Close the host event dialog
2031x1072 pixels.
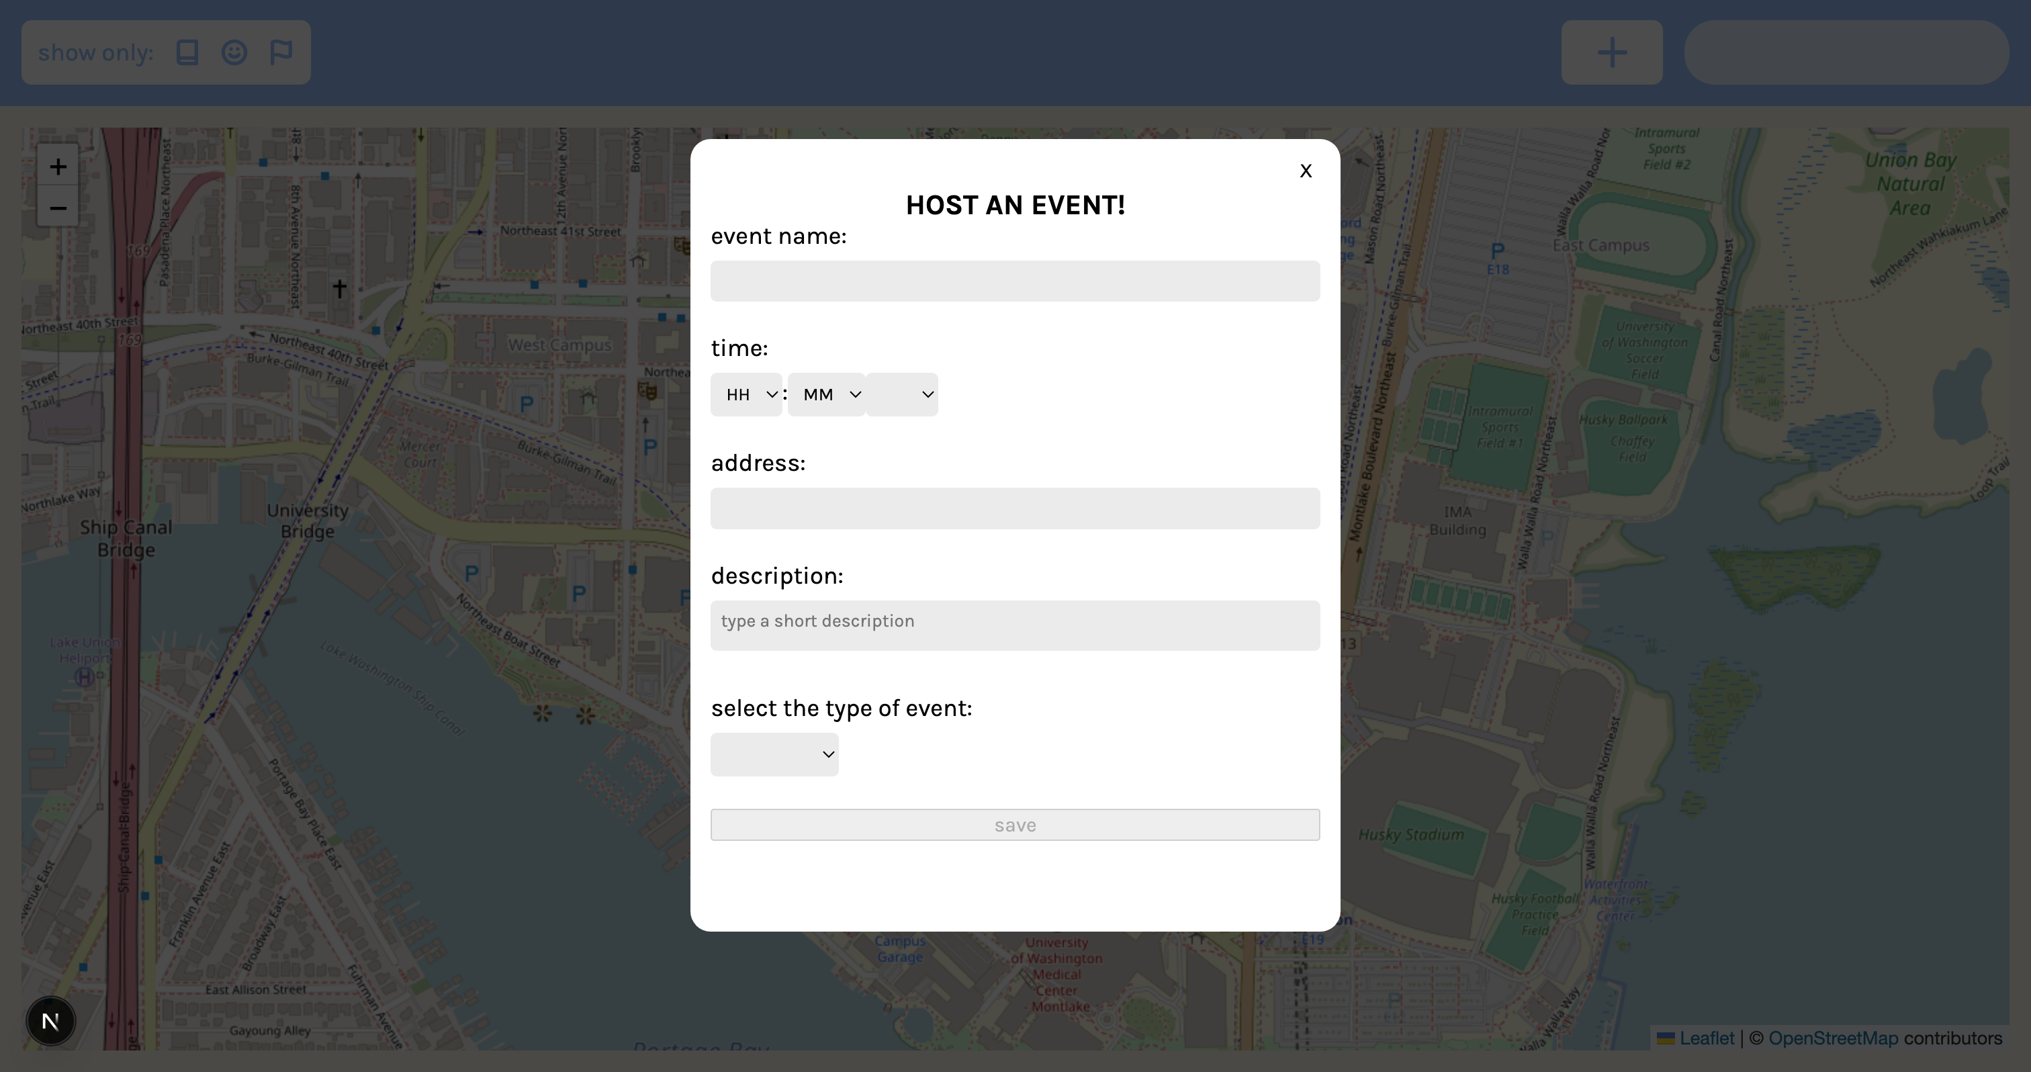pyautogui.click(x=1306, y=171)
